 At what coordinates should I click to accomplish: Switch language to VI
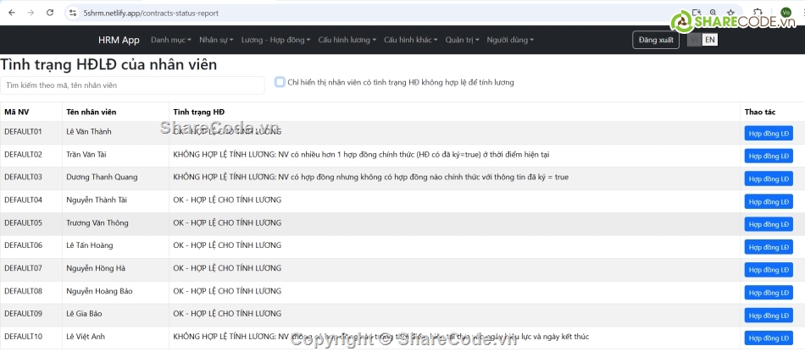[695, 40]
